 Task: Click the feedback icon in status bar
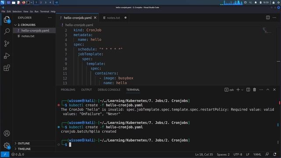tap(267, 154)
